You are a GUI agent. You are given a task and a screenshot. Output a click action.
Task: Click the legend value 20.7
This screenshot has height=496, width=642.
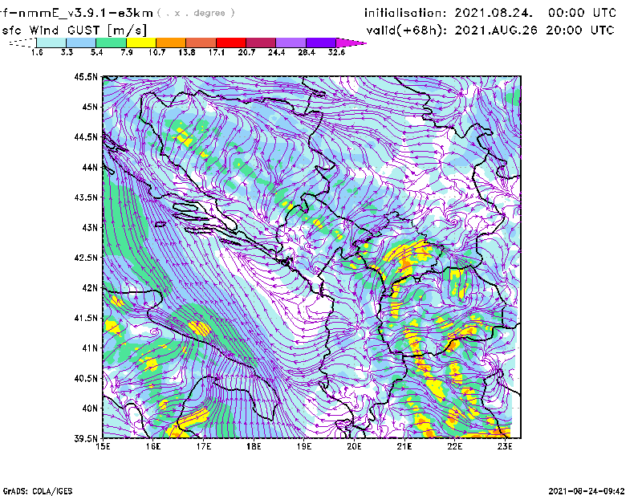tap(246, 52)
